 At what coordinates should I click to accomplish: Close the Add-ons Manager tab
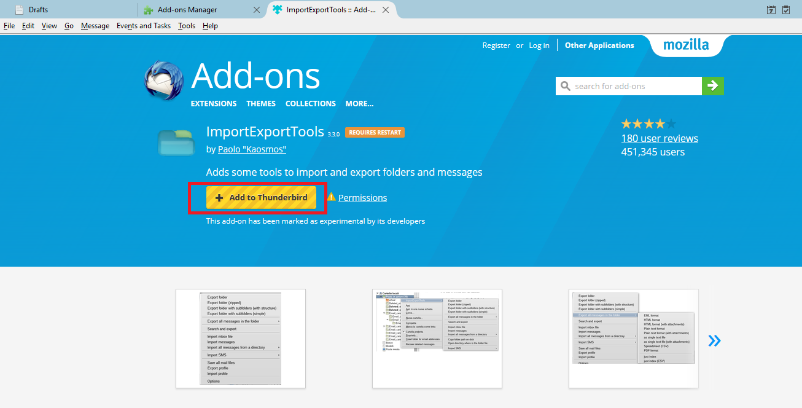point(257,10)
